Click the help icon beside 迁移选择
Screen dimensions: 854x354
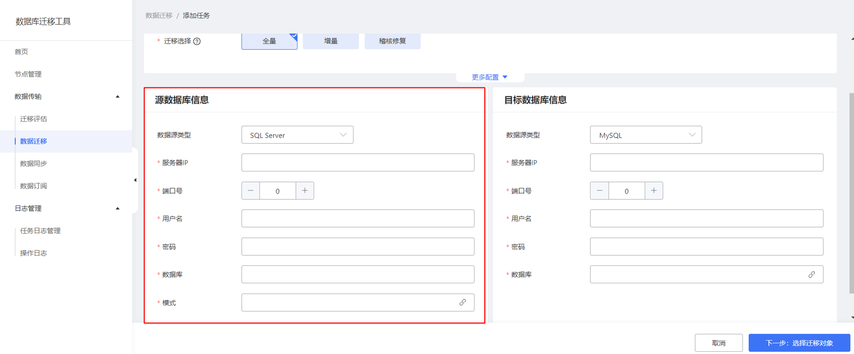[197, 41]
